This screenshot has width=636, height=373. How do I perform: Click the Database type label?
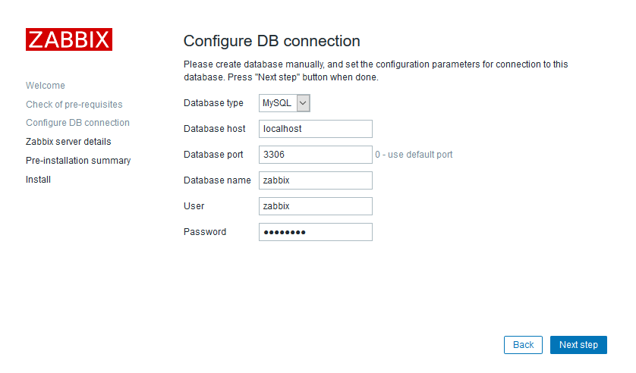[213, 103]
